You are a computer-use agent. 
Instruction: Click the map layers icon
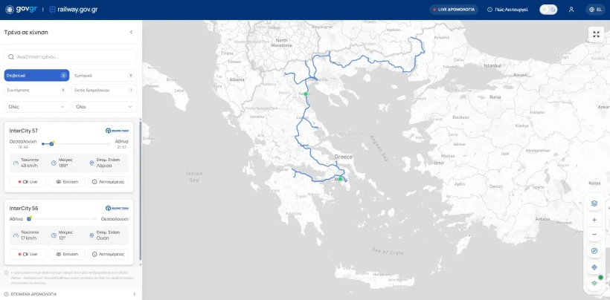click(x=594, y=203)
